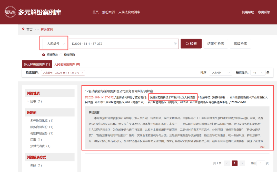The height and width of the screenshot is (172, 277).
Task: Remove the 入库编号 search condition tag
Action: pyautogui.click(x=82, y=73)
